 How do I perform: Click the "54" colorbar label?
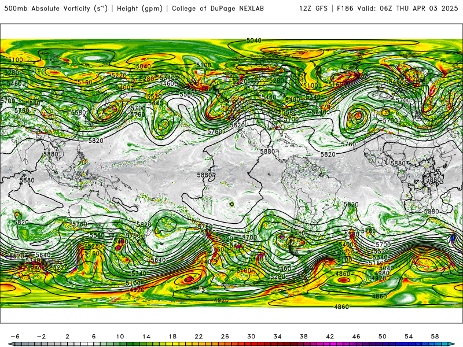409,337
